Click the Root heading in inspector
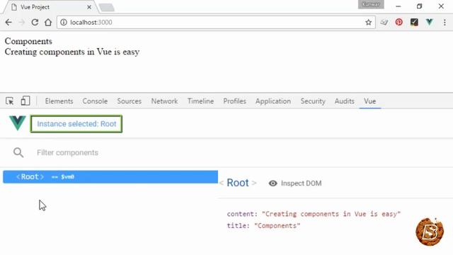The image size is (453, 255). 238,183
